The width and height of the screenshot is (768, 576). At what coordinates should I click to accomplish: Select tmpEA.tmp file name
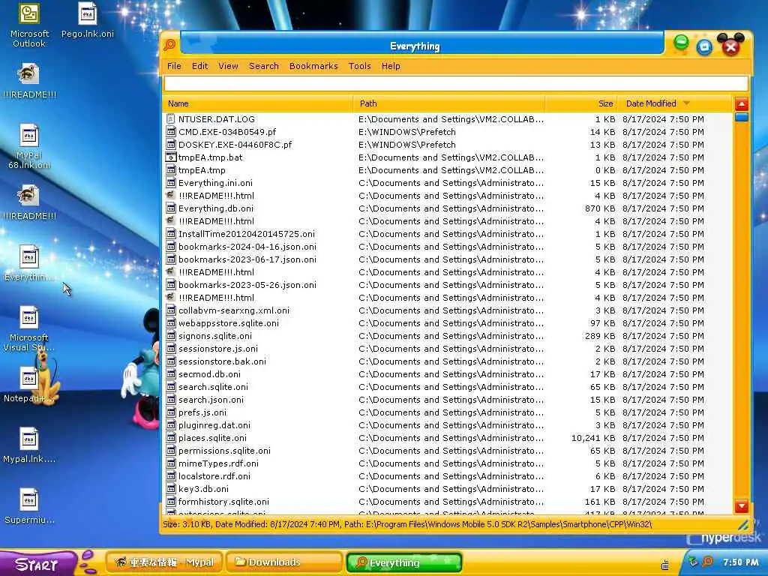tap(201, 170)
